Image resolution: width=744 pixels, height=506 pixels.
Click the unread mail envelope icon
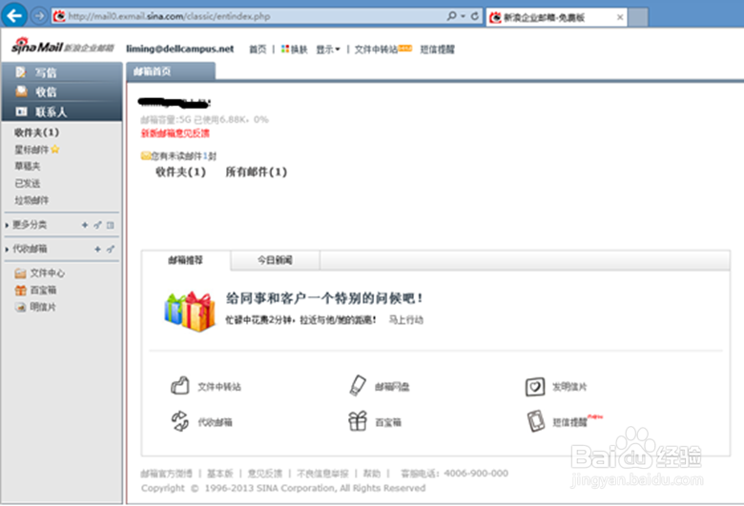(146, 155)
